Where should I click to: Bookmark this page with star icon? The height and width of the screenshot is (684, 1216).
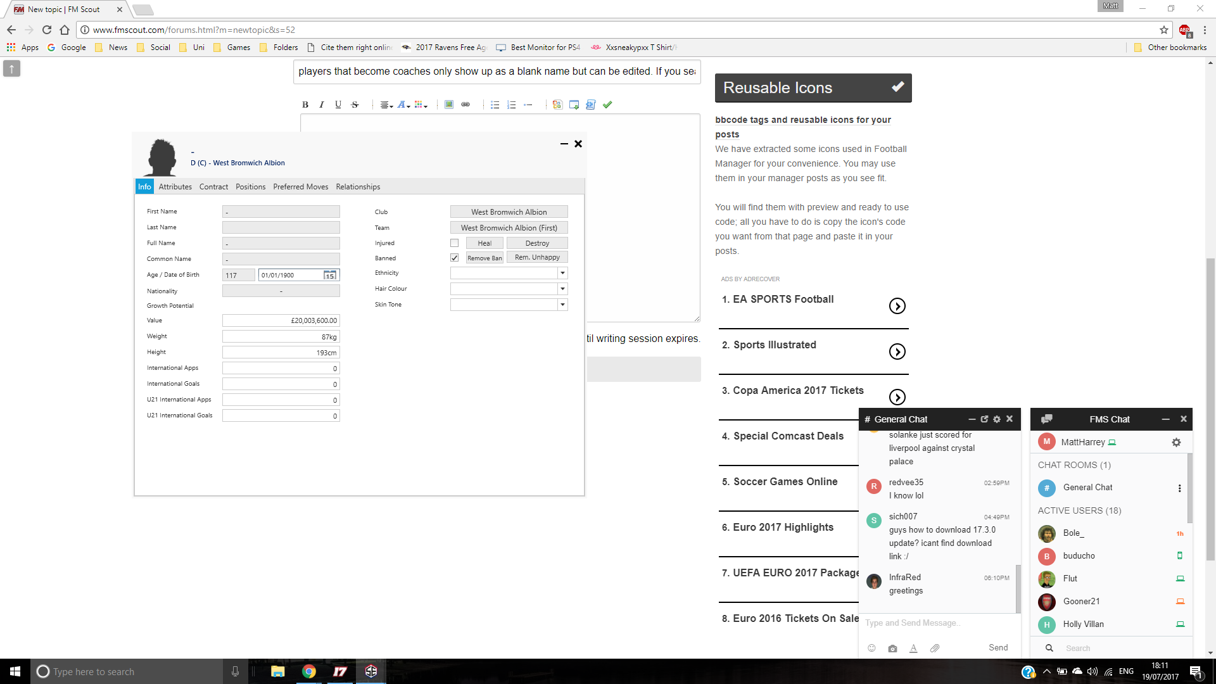1164,30
